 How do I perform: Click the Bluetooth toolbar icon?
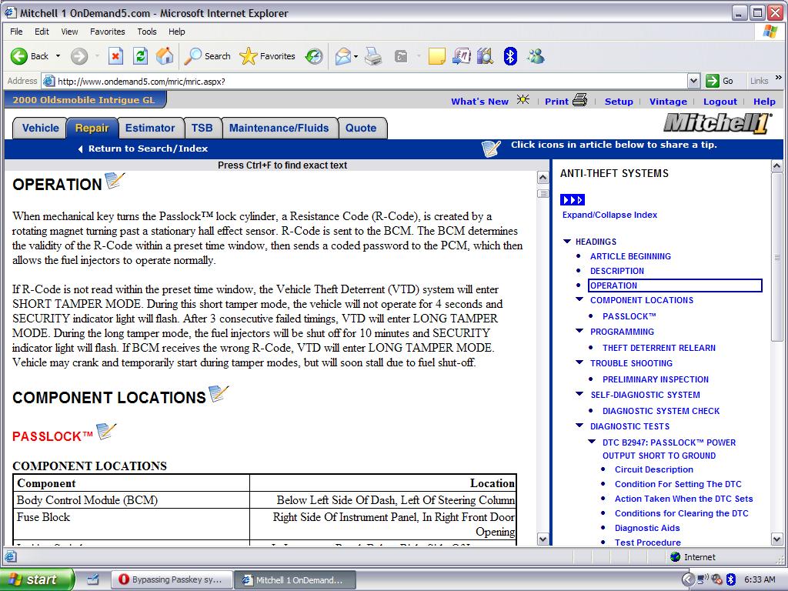tap(510, 56)
